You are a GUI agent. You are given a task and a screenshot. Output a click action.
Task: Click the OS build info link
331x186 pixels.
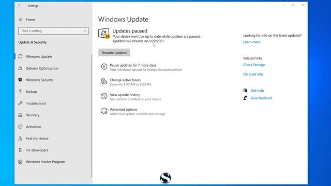pos(253,74)
